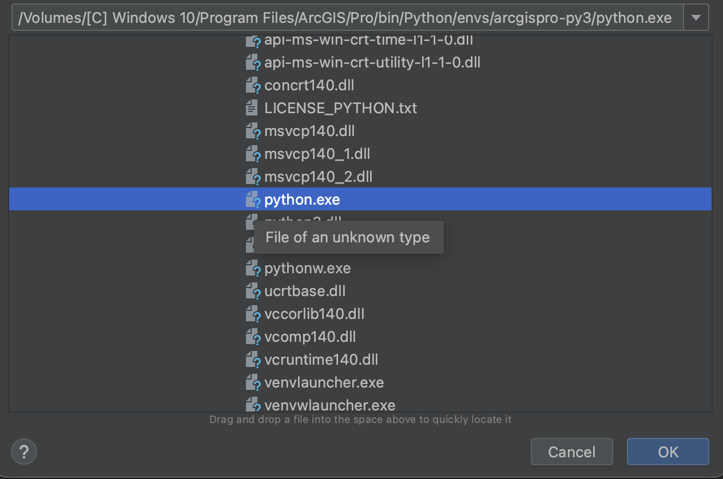The width and height of the screenshot is (723, 479).
Task: Select venvwlauncher.exe in the file tree
Action: [x=329, y=405]
